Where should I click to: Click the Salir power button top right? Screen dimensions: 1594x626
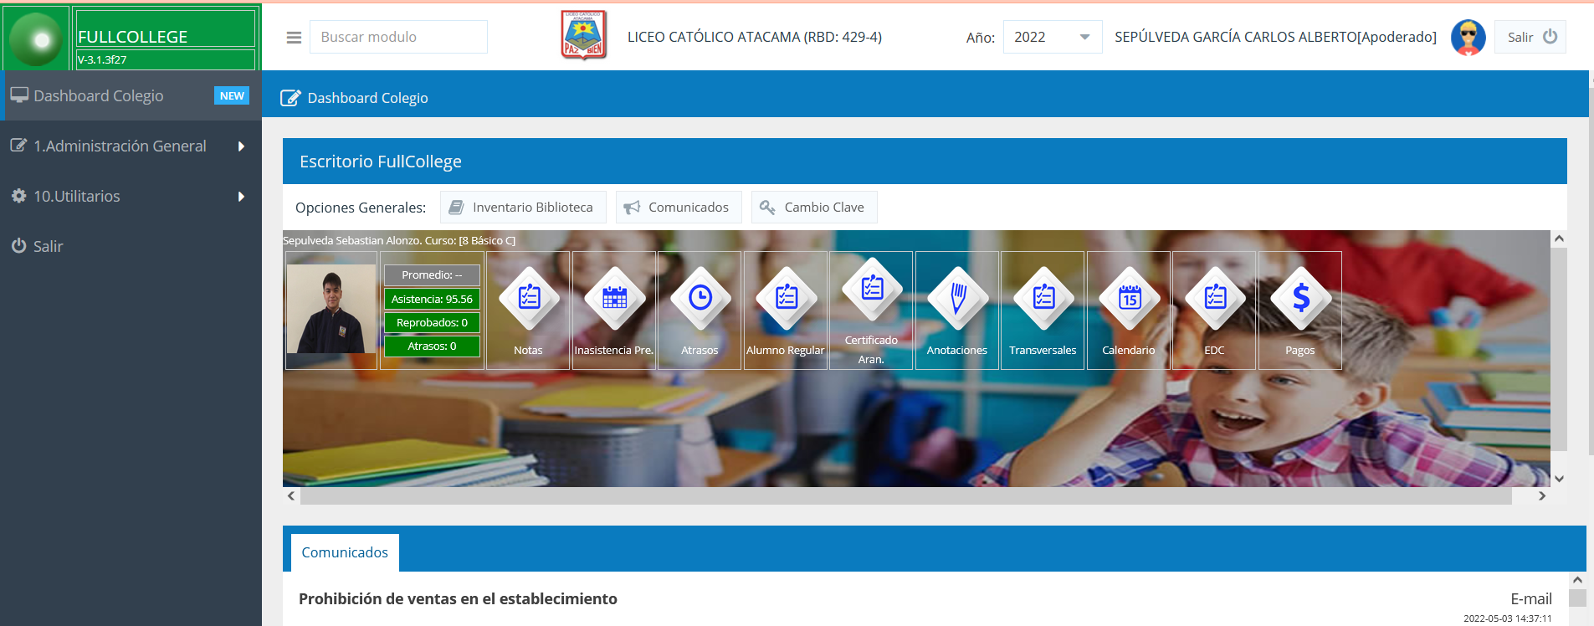(x=1530, y=37)
